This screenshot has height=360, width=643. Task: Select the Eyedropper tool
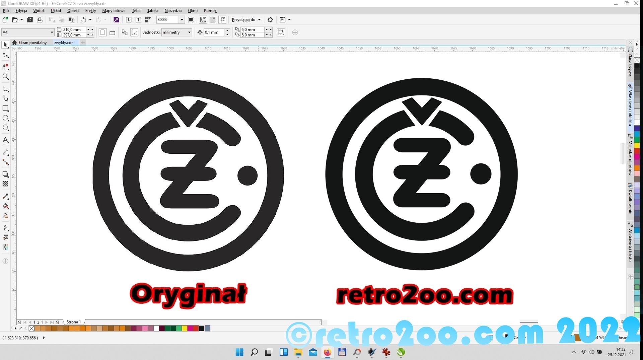pos(5,196)
